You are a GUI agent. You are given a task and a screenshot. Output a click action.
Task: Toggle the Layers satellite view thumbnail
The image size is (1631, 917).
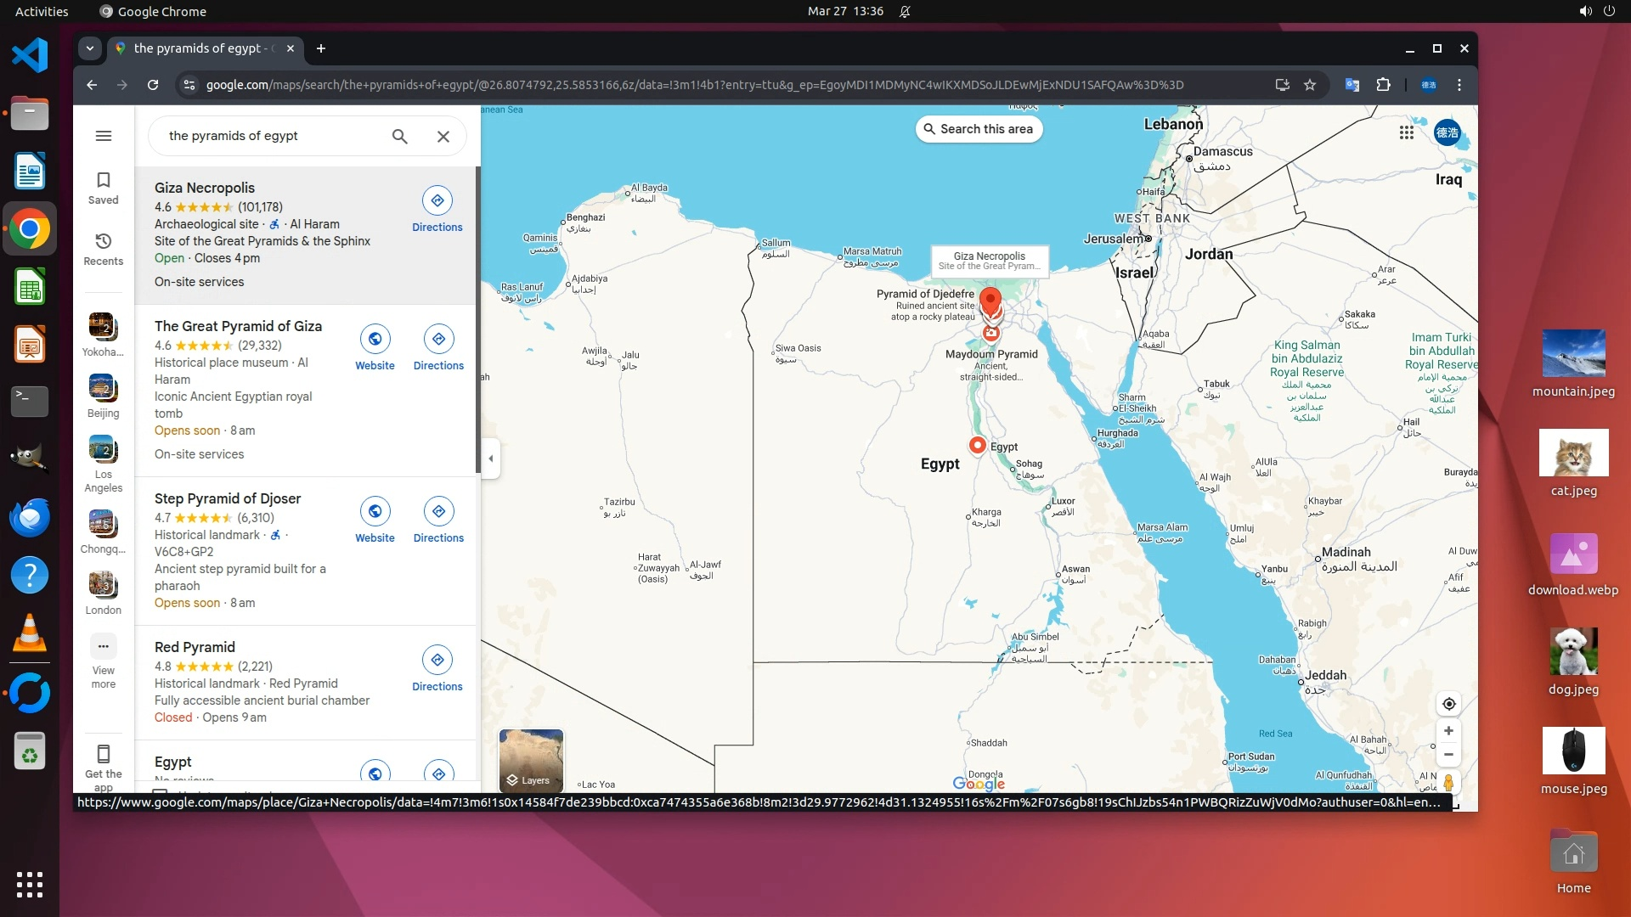(x=531, y=759)
